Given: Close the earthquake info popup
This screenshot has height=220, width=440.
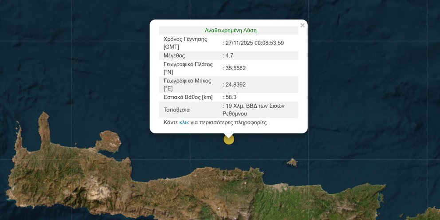Looking at the screenshot, I should coord(302,26).
